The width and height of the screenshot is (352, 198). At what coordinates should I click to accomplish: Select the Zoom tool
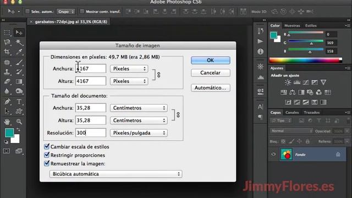[x=19, y=122]
